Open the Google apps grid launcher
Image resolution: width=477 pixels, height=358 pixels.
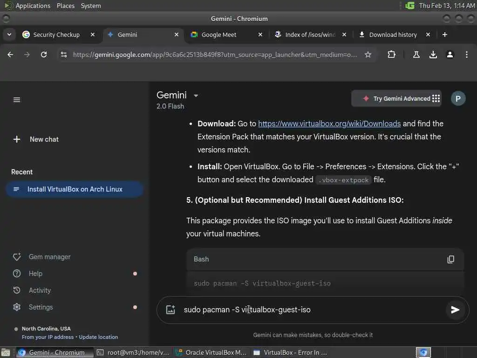pos(436,98)
